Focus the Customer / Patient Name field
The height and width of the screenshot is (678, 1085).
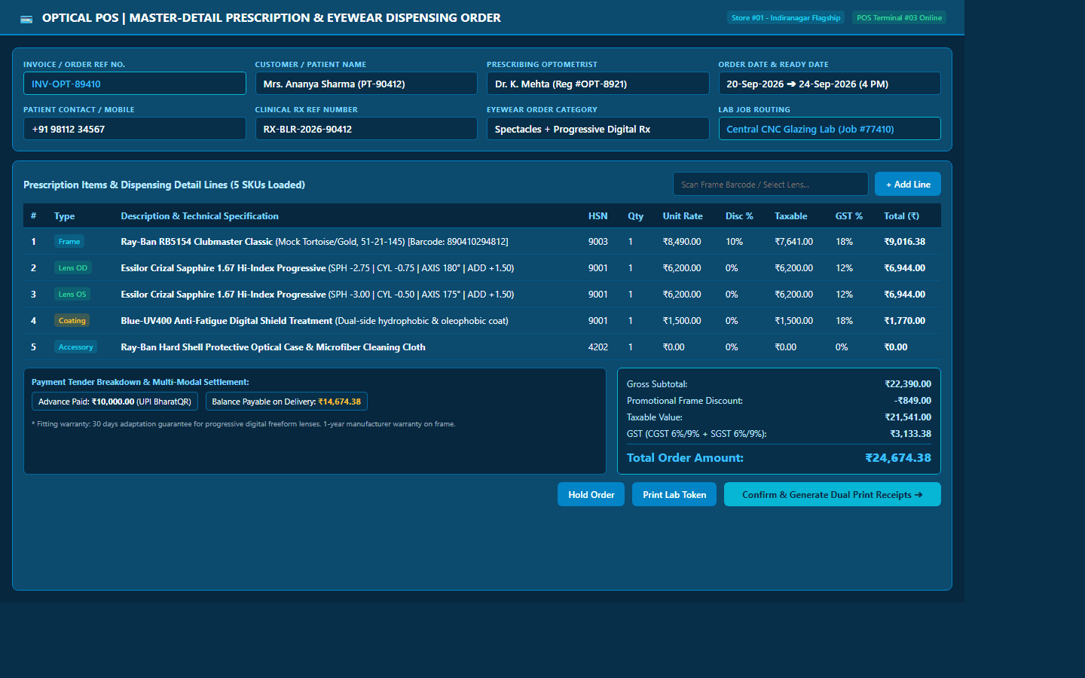(366, 84)
